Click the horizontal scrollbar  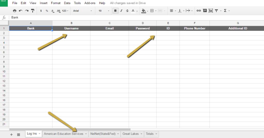(x=70, y=130)
